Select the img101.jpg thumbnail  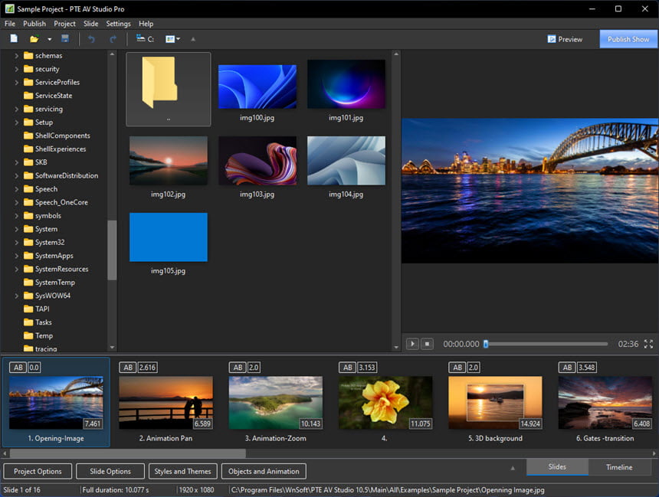pyautogui.click(x=346, y=84)
